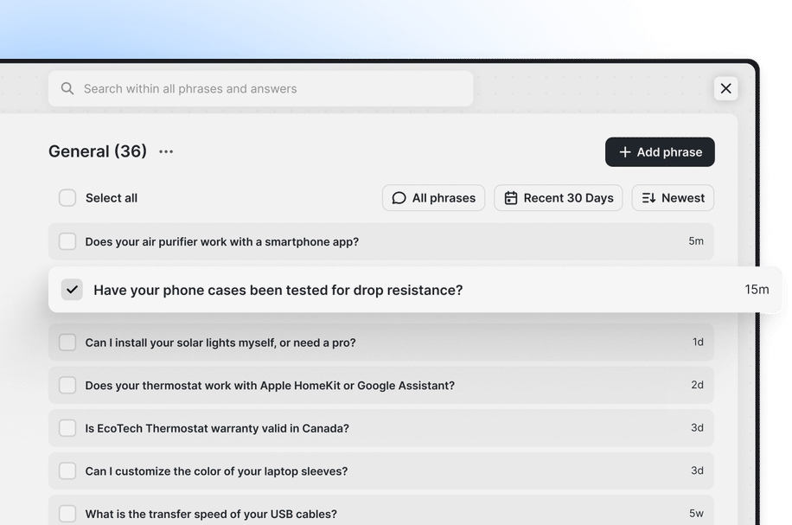The image size is (792, 525).
Task: Uncheck the drop resistance phrase checkbox
Action: click(x=72, y=290)
